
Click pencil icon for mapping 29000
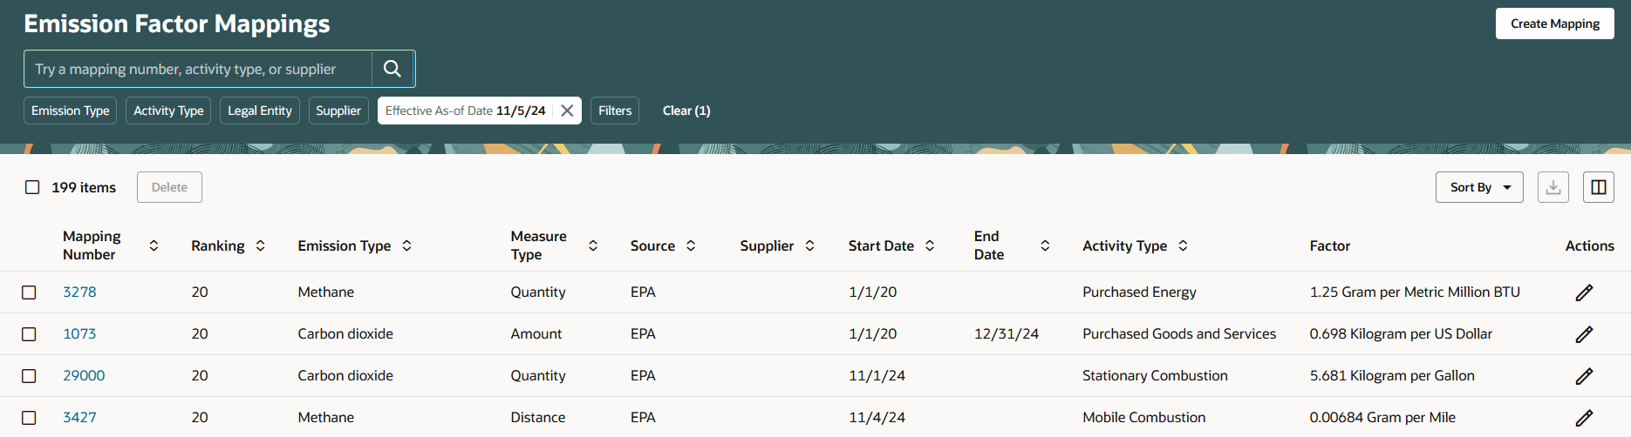1584,376
